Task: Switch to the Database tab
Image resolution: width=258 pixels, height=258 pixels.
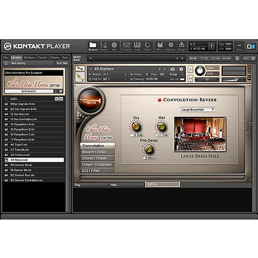Action: coord(30,58)
